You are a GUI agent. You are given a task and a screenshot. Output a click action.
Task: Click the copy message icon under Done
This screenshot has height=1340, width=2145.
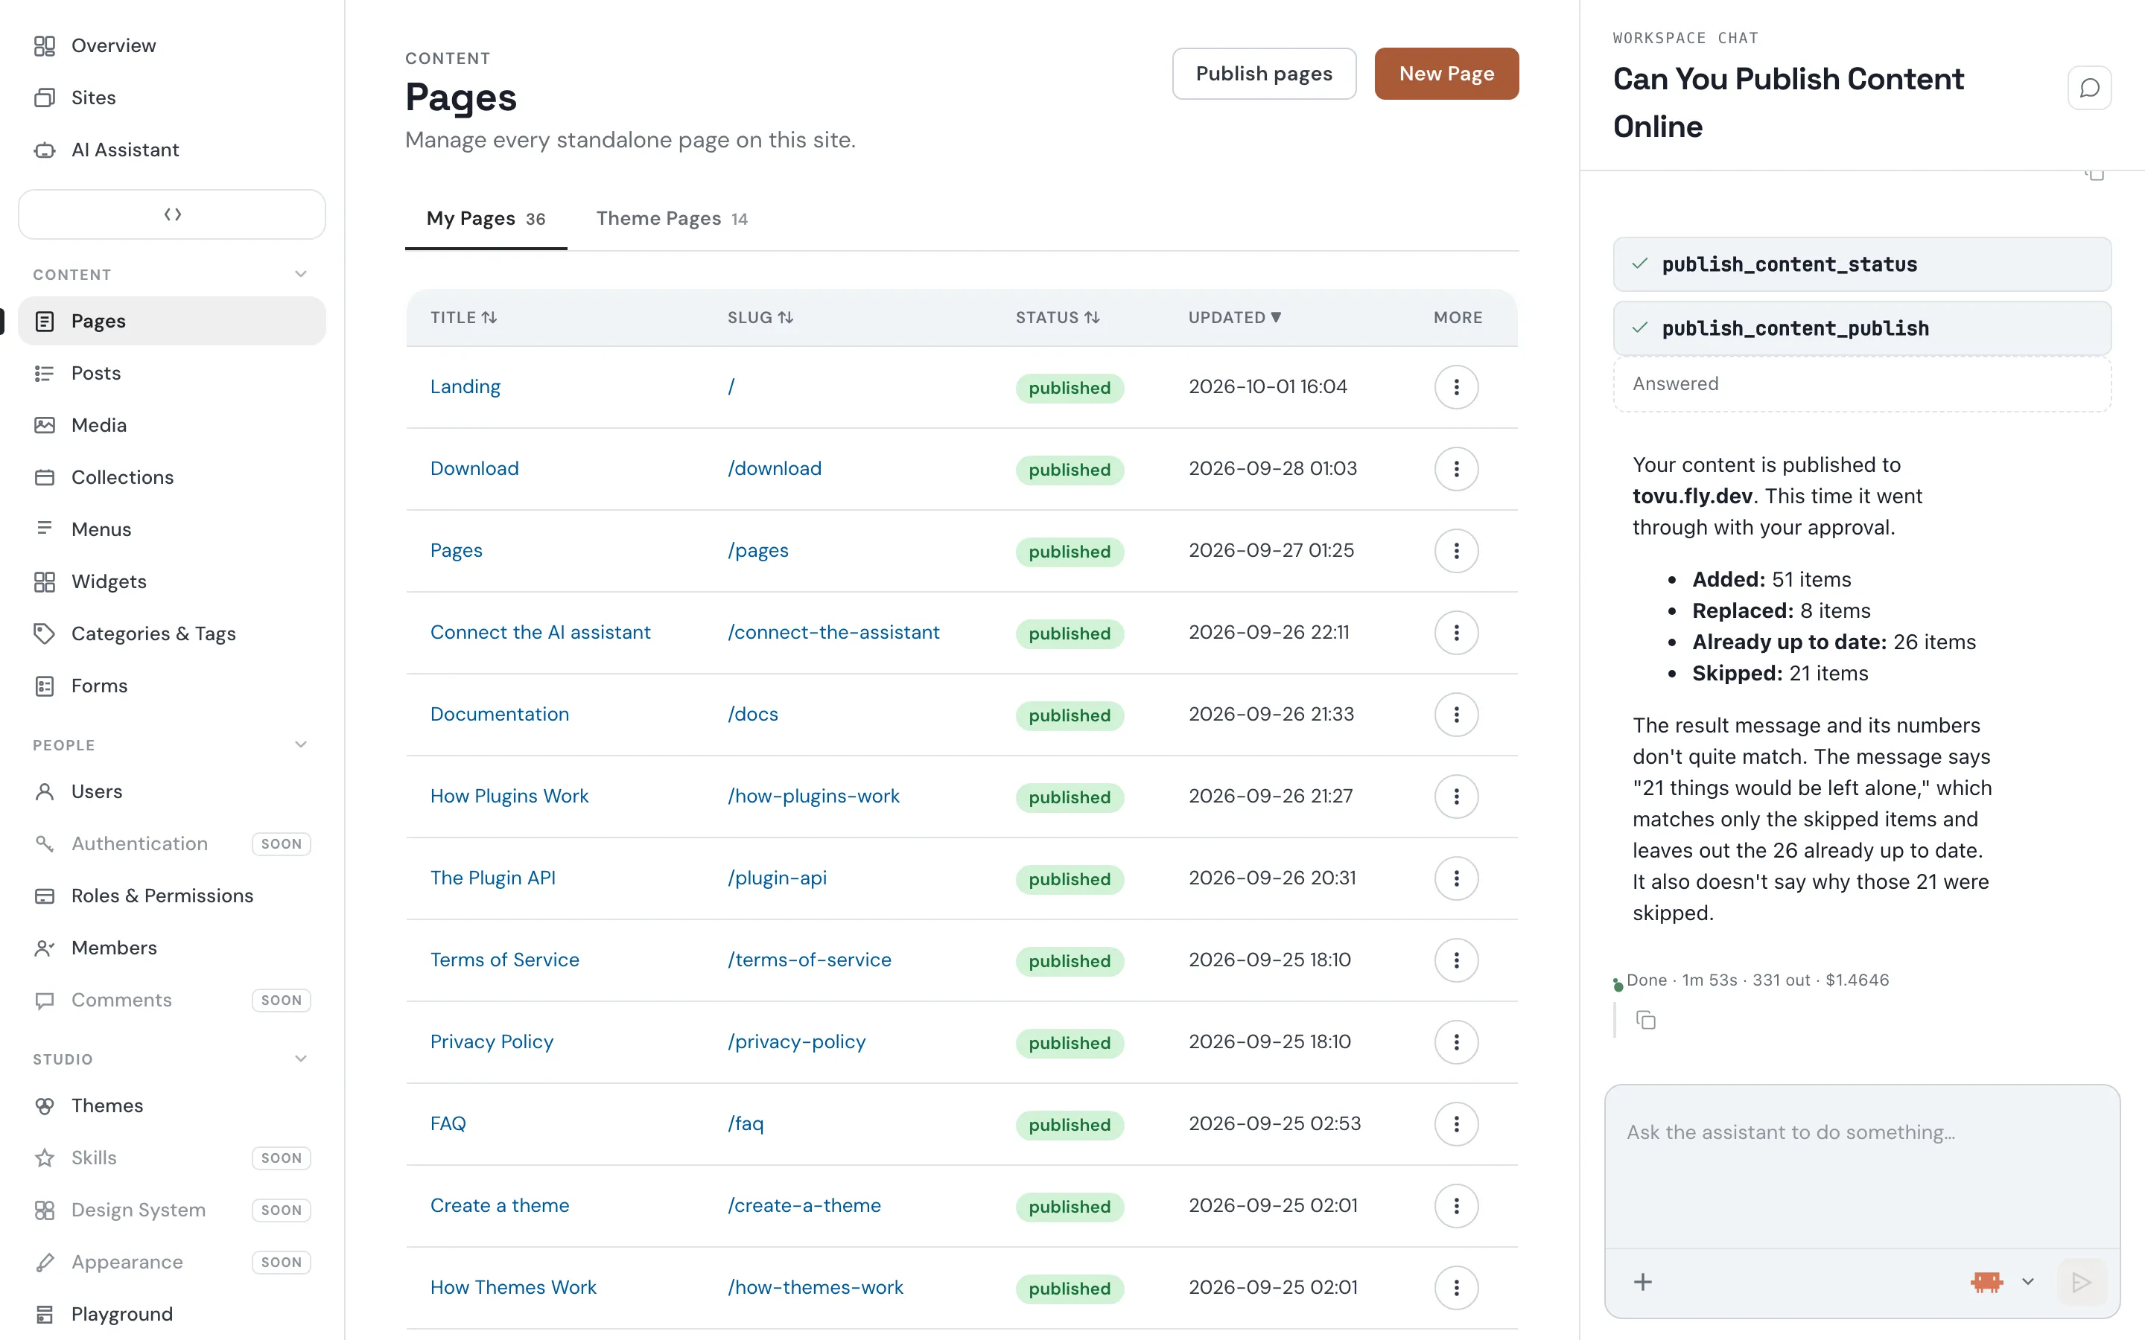1646,1020
